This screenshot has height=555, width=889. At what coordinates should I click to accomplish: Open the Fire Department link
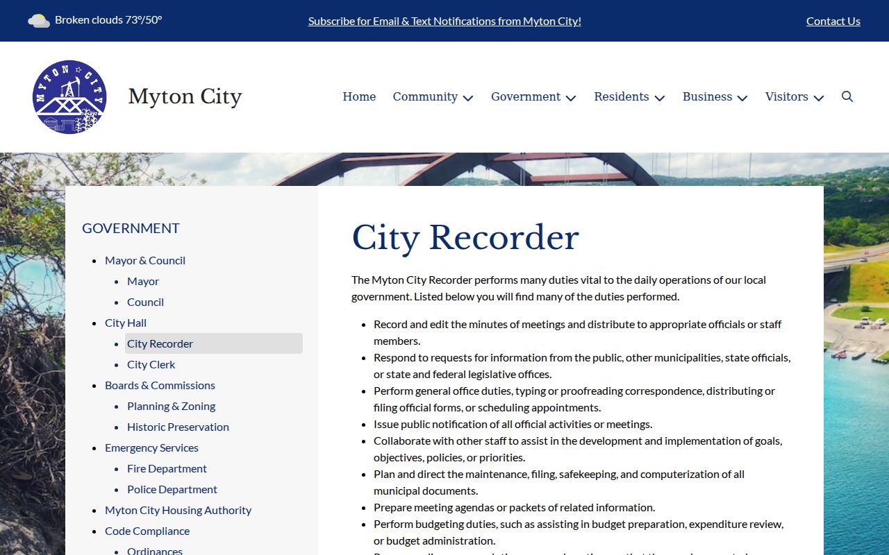click(167, 468)
